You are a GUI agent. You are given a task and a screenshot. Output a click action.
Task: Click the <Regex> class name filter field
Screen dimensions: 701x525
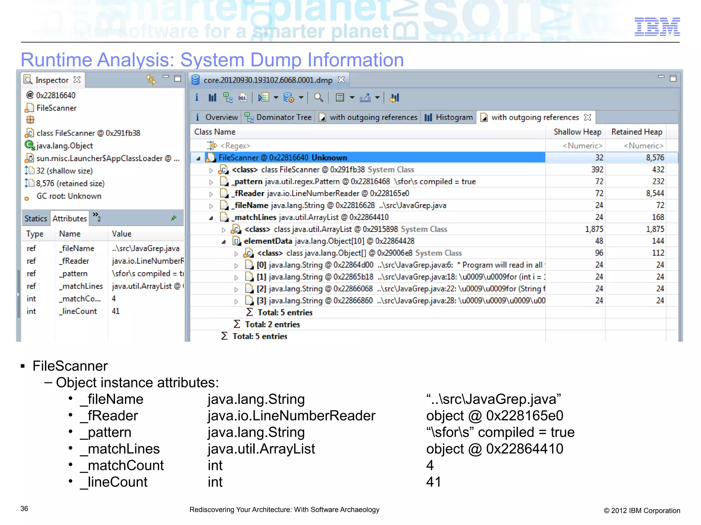coord(368,146)
